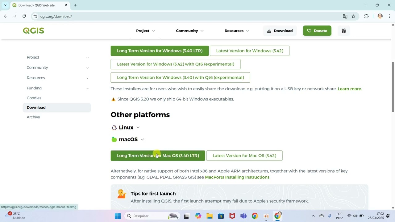The width and height of the screenshot is (395, 222).
Task: Open the notifications bell in the taskbar
Action: [388, 216]
